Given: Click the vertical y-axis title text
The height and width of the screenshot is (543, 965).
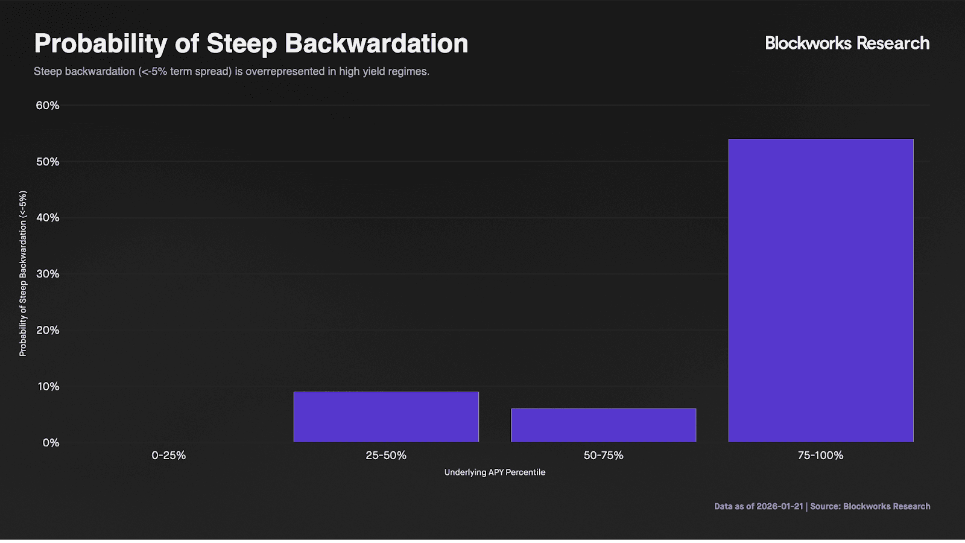Looking at the screenshot, I should coord(23,273).
